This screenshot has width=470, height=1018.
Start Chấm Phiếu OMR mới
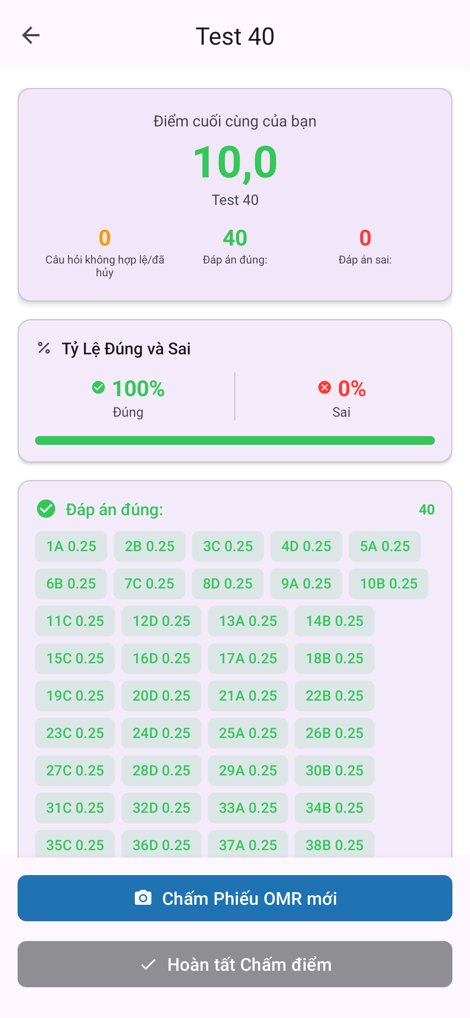click(235, 898)
